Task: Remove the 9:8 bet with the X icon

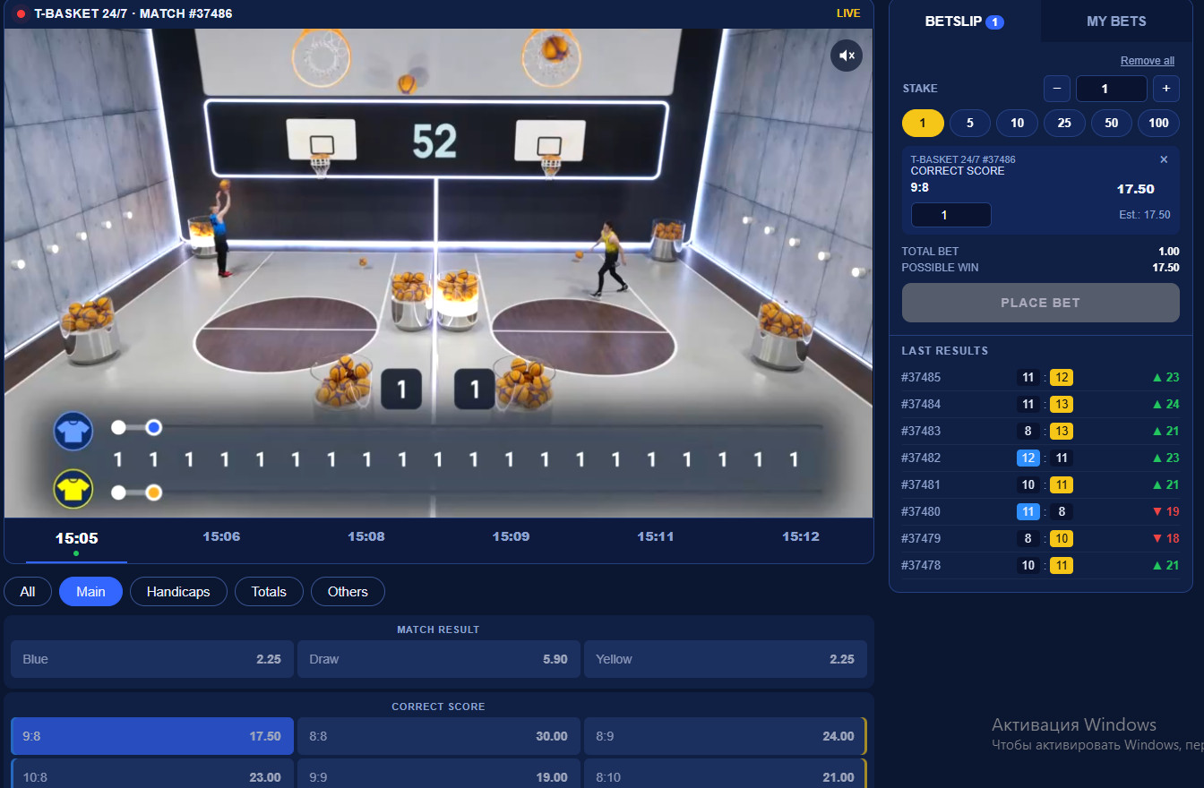Action: pyautogui.click(x=1164, y=159)
